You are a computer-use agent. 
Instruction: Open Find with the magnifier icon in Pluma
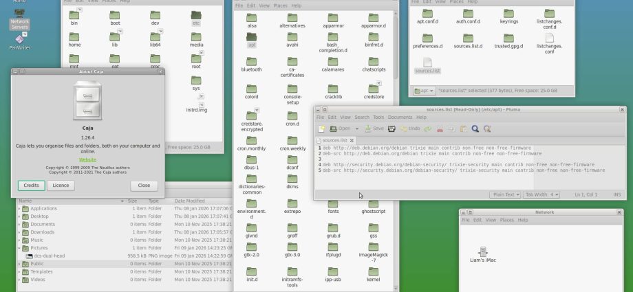click(475, 128)
